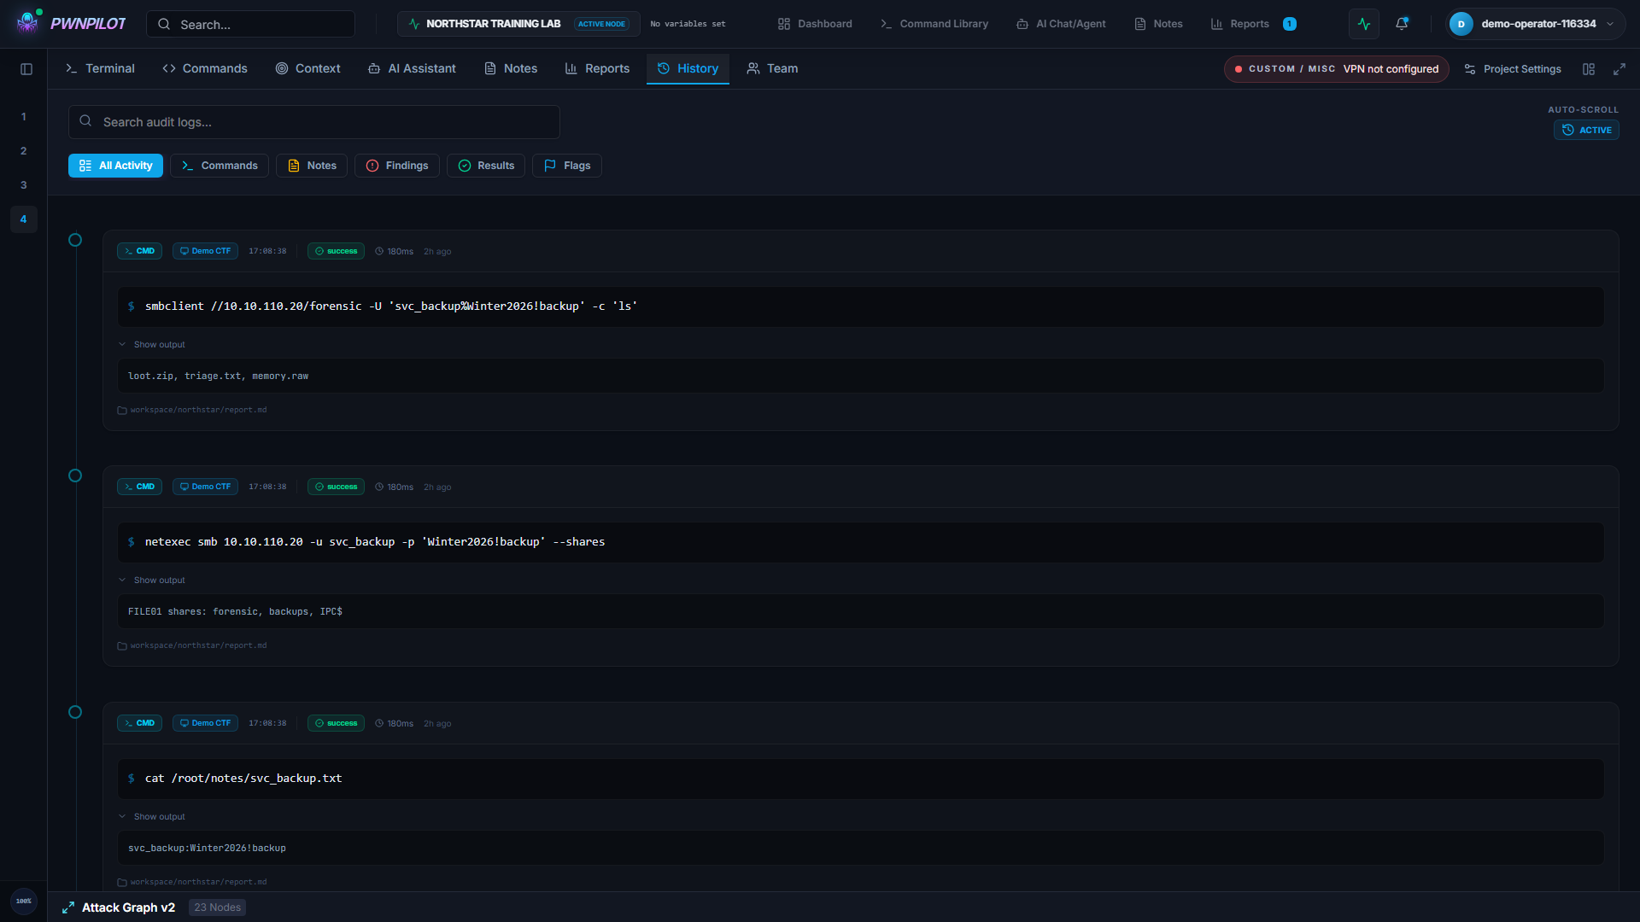The image size is (1640, 922).
Task: Toggle the left sidebar panel icon
Action: coord(26,69)
